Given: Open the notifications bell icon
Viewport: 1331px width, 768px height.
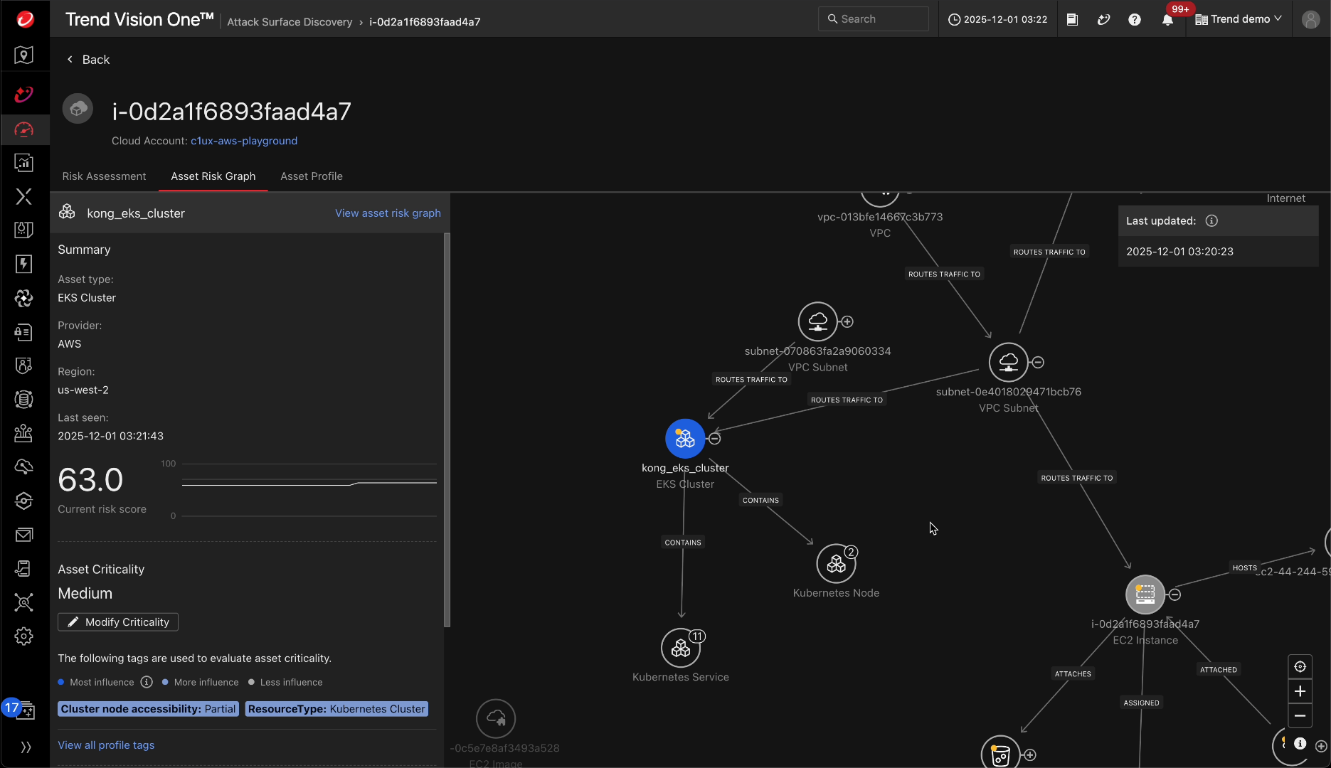Looking at the screenshot, I should point(1166,19).
